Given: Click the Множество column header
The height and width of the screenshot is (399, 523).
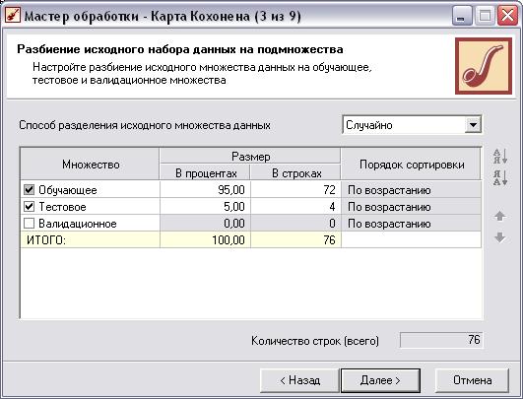Looking at the screenshot, I should point(90,165).
